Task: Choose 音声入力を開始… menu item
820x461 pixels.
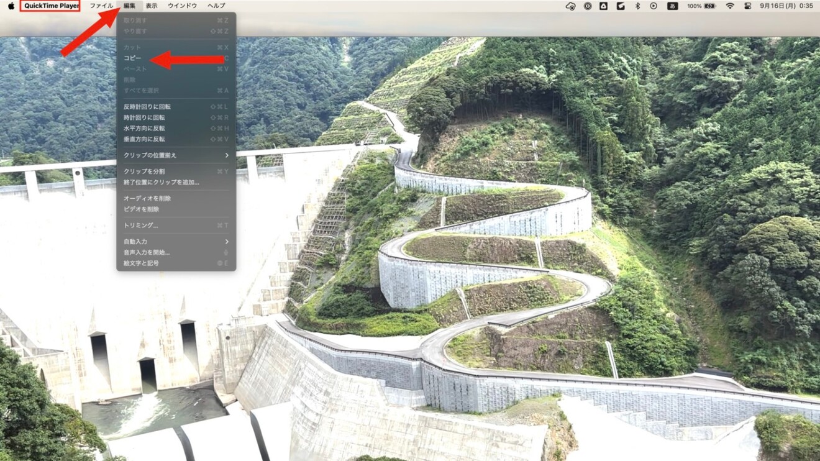Action: pos(176,252)
